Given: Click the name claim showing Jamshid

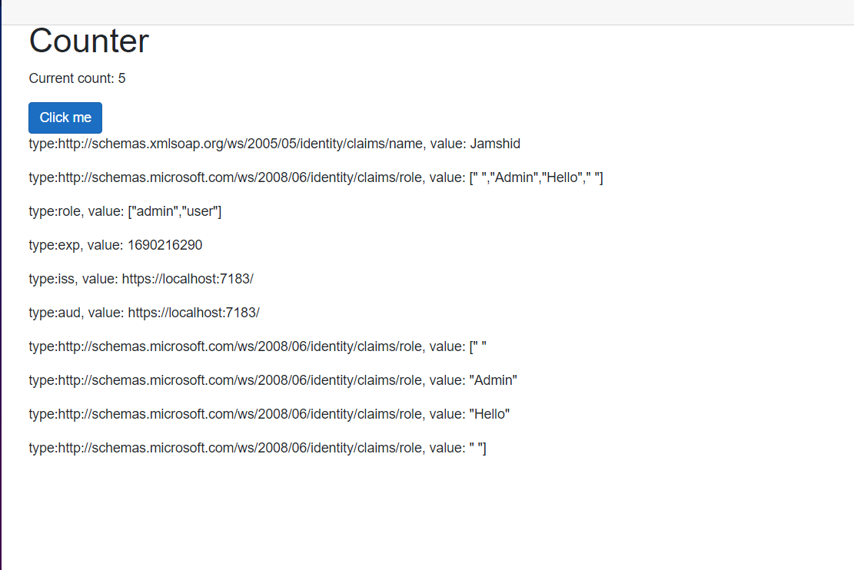Looking at the screenshot, I should pos(274,144).
